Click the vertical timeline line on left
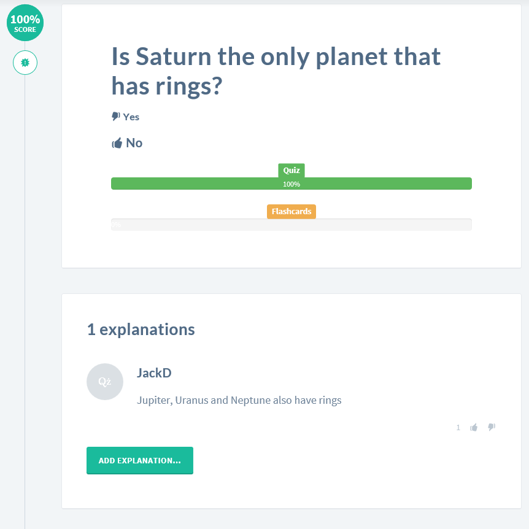 click(x=25, y=307)
